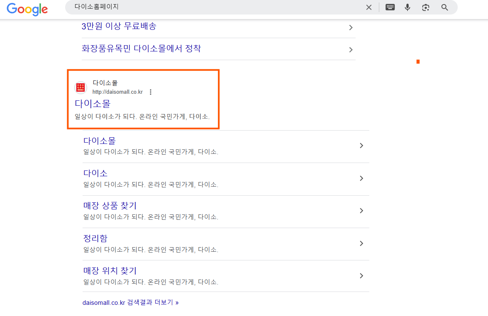Screen dimensions: 488x316
Task: Expand chevron on the 매장 위치 찾기 row
Action: [361, 275]
